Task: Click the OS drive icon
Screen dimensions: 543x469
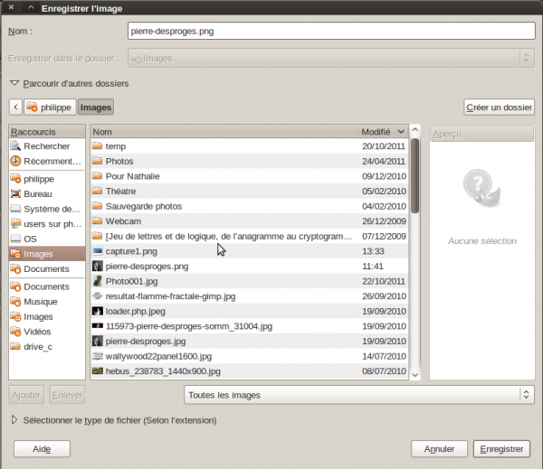Action: point(15,239)
